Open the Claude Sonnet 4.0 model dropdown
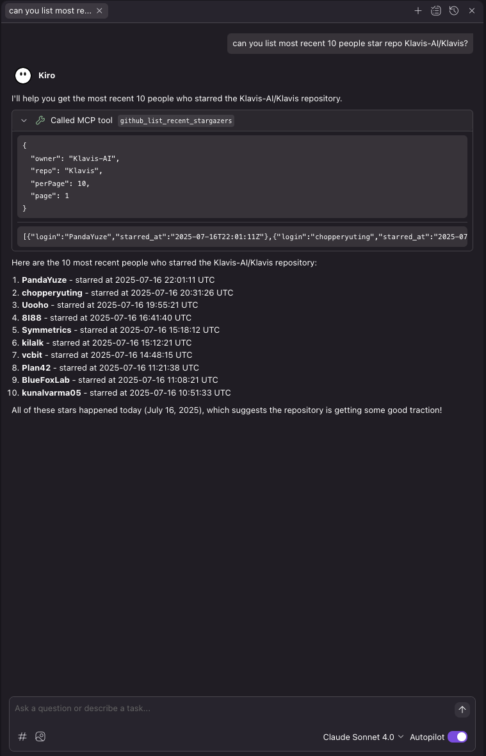The height and width of the screenshot is (756, 486). tap(363, 737)
